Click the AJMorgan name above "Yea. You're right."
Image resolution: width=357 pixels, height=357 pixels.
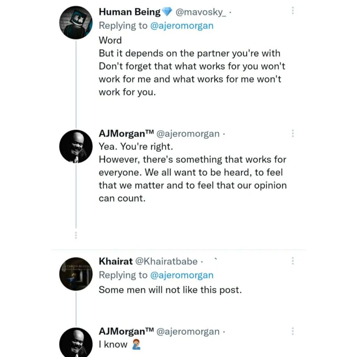pos(126,134)
